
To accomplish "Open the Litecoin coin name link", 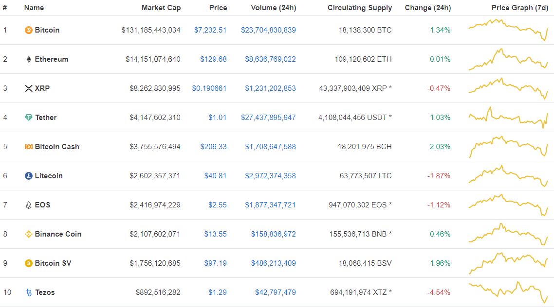I will 49,175.
